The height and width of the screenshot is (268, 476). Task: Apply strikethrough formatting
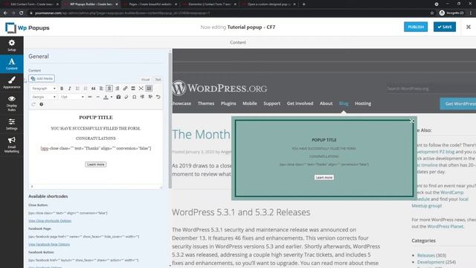(x=90, y=97)
